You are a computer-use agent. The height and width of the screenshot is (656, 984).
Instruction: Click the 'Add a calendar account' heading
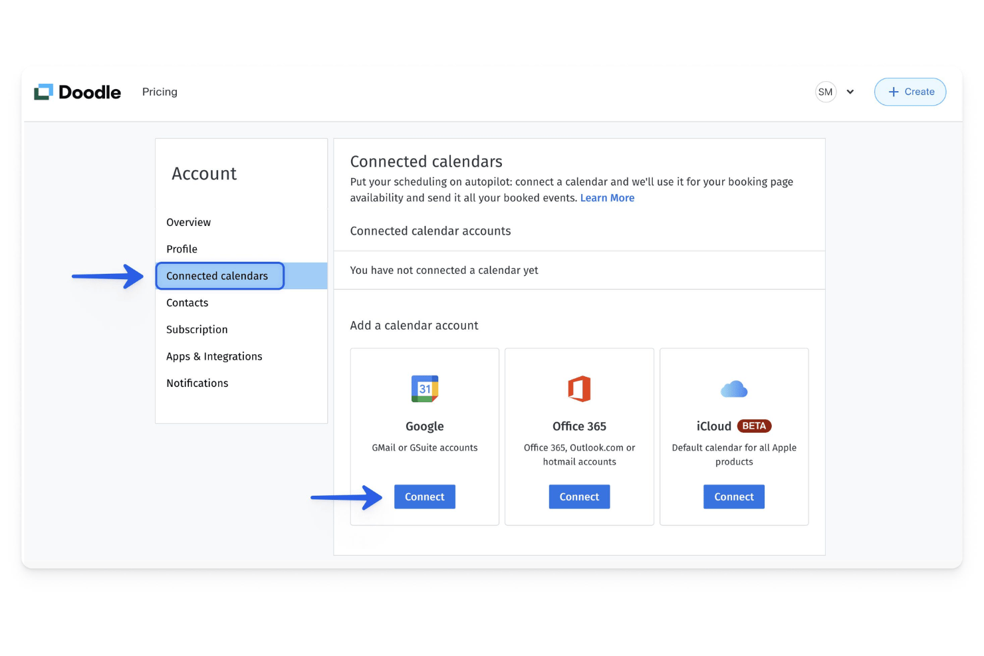414,326
